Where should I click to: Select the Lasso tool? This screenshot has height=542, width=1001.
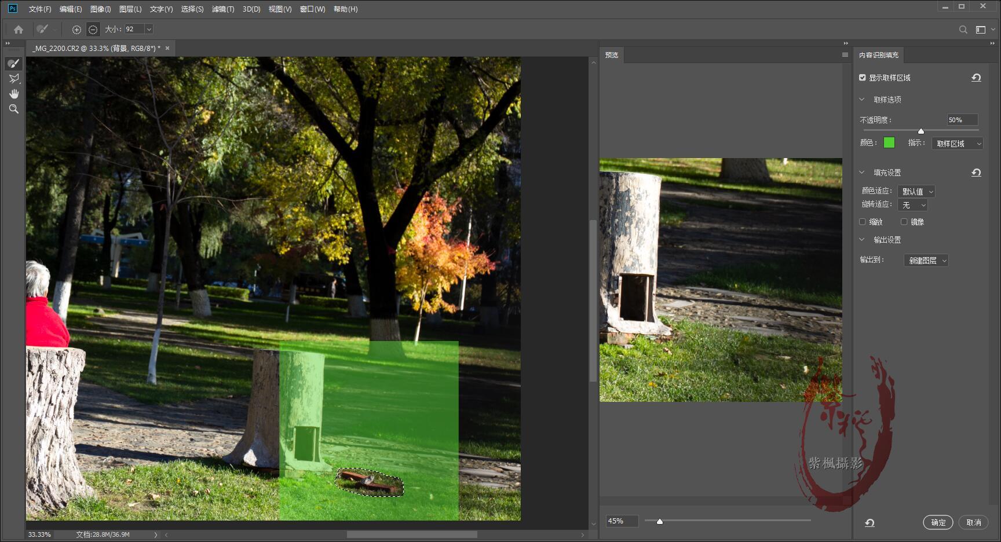click(14, 79)
